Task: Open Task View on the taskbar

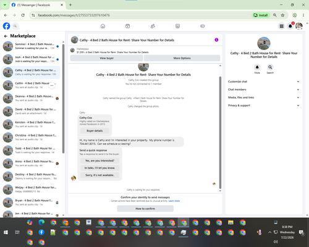Action: [x=17, y=232]
